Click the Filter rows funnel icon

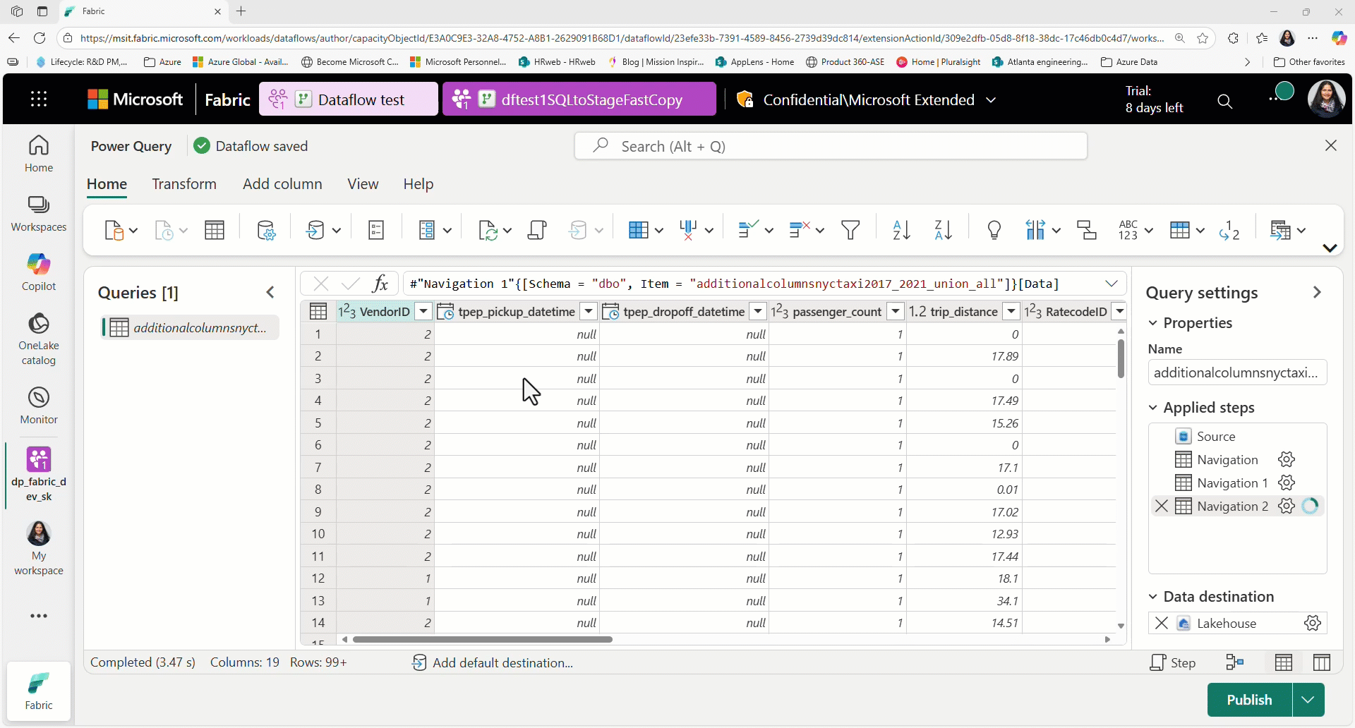tap(850, 230)
